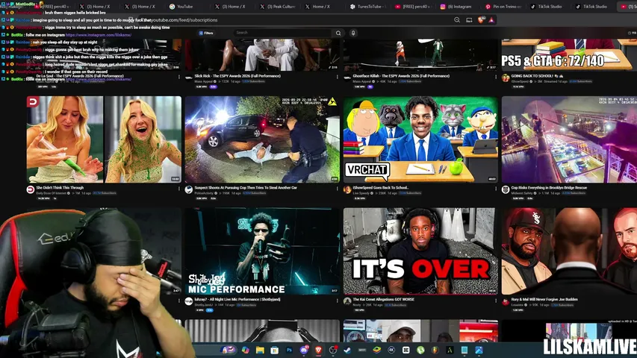Click the Filters button
This screenshot has width=637, height=358.
point(206,33)
